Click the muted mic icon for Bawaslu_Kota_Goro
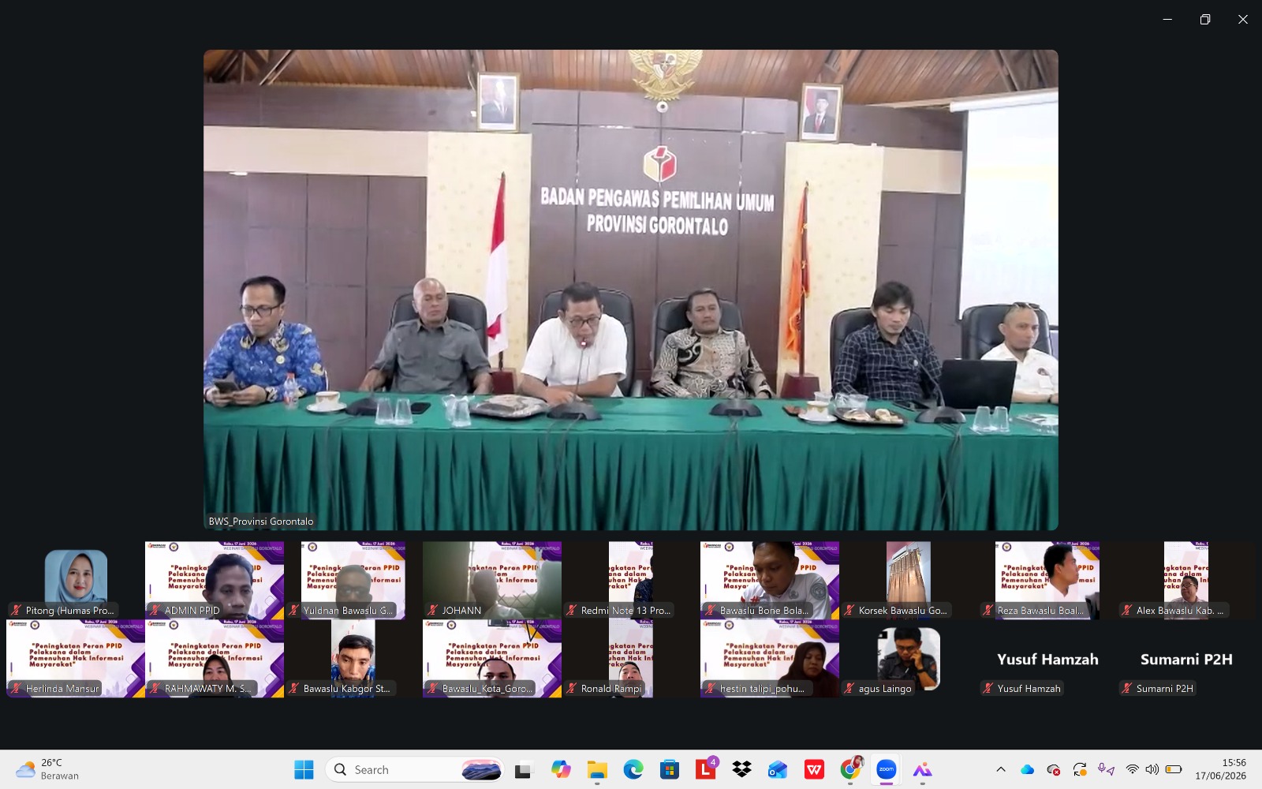Viewport: 1262px width, 789px height. (x=432, y=689)
